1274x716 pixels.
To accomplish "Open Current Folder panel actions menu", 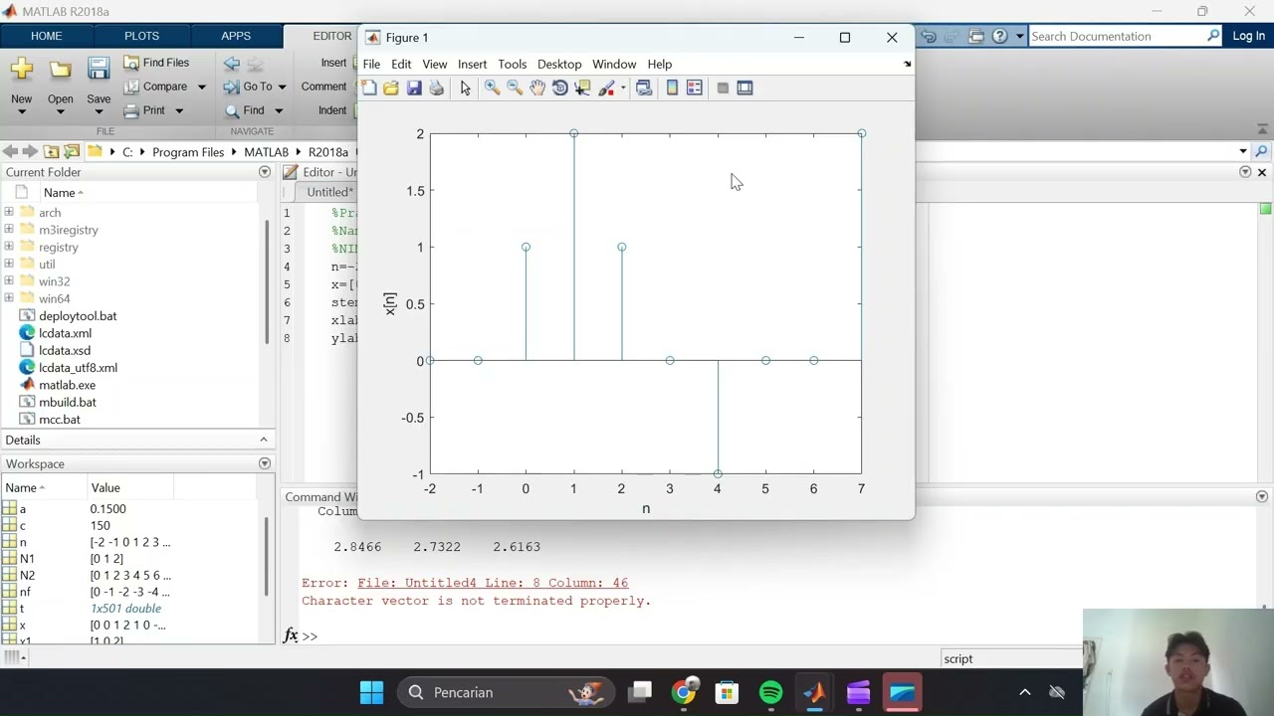I will [x=265, y=172].
